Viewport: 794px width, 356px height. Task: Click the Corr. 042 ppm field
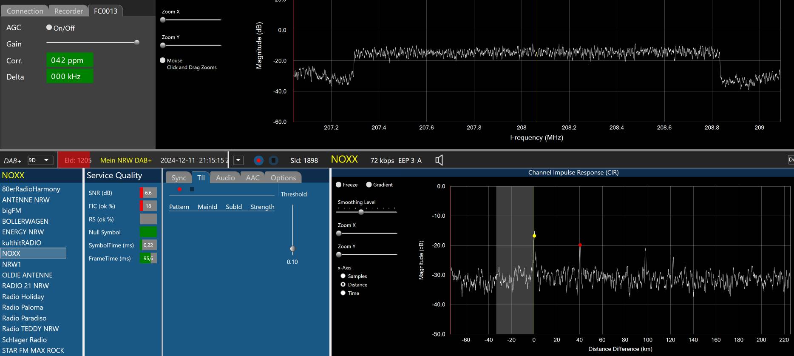coord(69,60)
